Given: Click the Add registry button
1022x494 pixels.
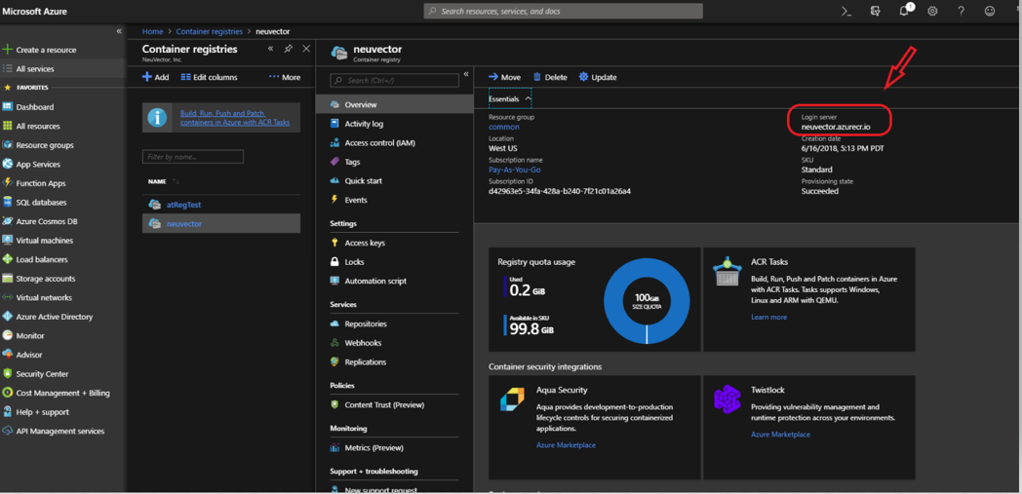Looking at the screenshot, I should click(x=155, y=77).
